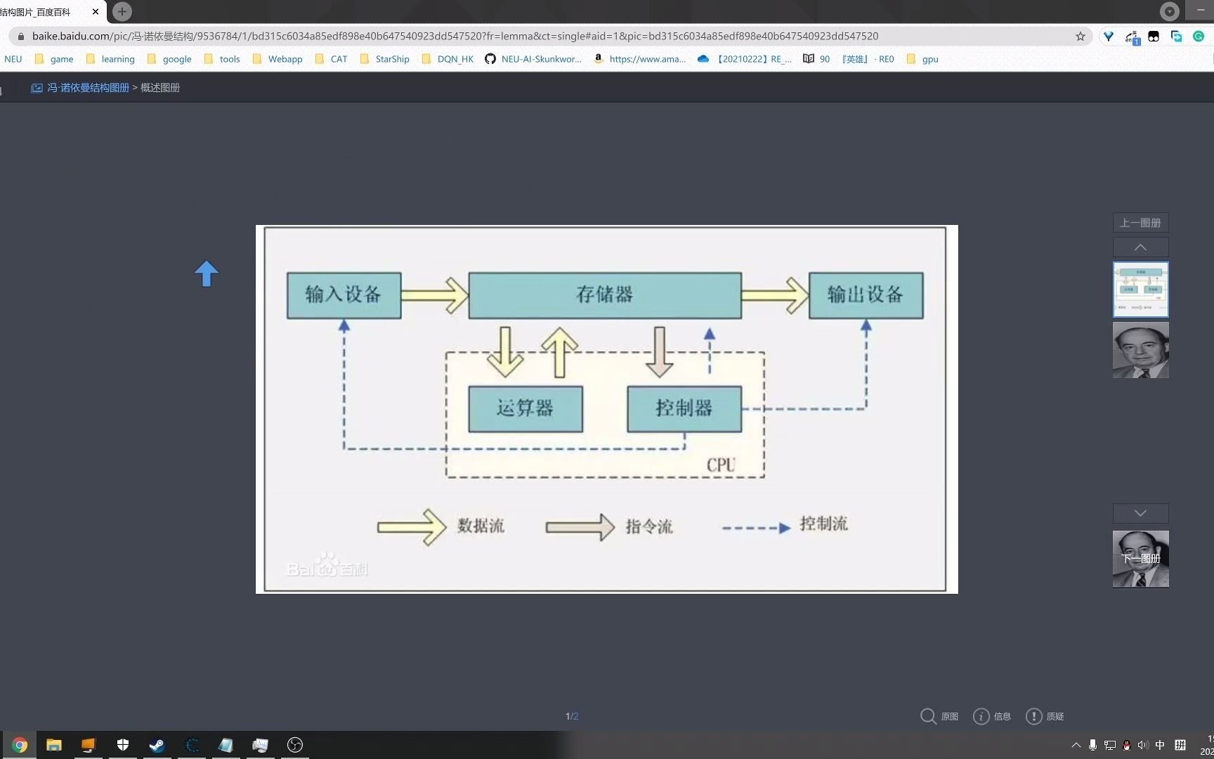Viewport: 1214px width, 759px height.
Task: Click the 上一图册 previous album button
Action: pyautogui.click(x=1140, y=222)
